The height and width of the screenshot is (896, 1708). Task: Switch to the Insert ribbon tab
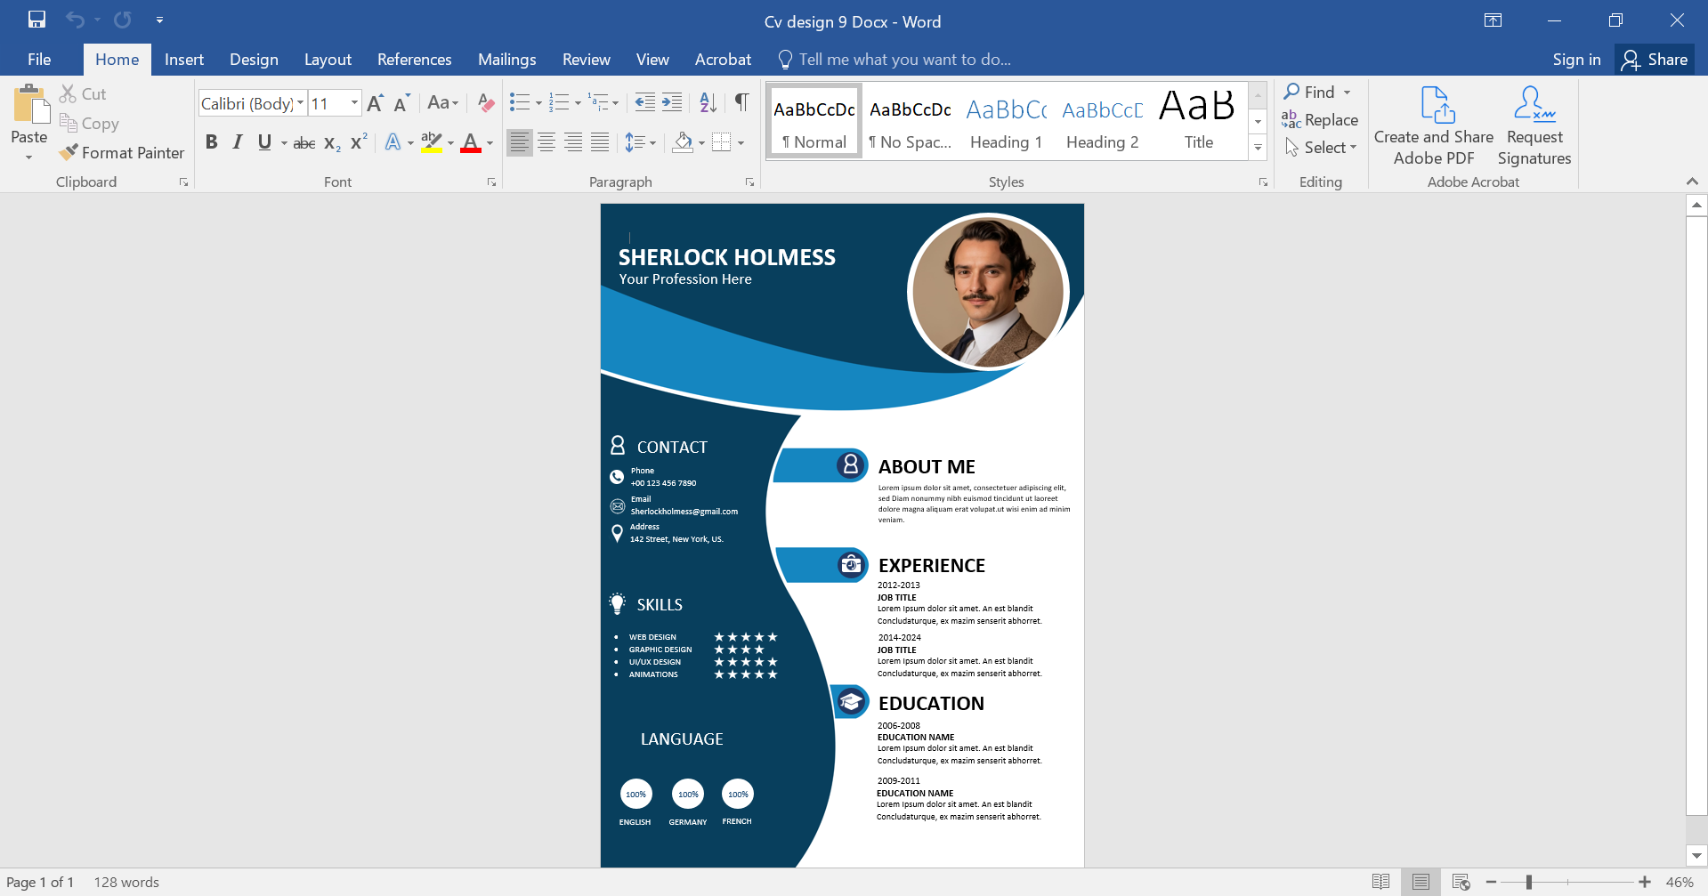click(183, 59)
